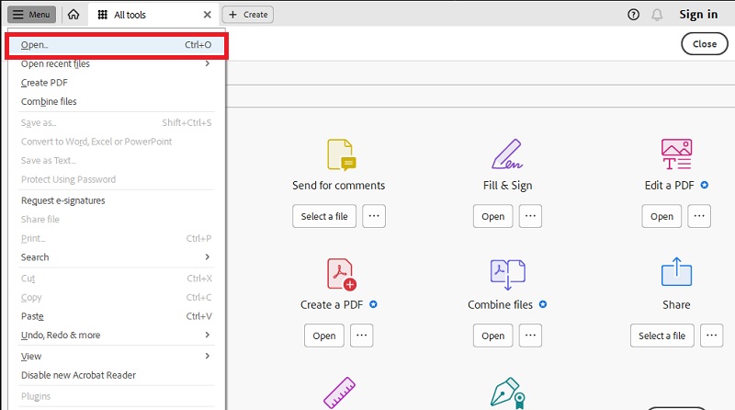This screenshot has width=735, height=410.
Task: Open more options for Combine files
Action: pyautogui.click(x=530, y=336)
